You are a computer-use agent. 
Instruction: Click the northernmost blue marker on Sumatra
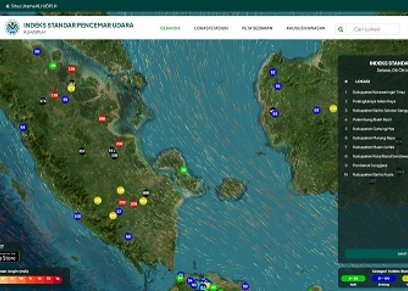click(37, 52)
